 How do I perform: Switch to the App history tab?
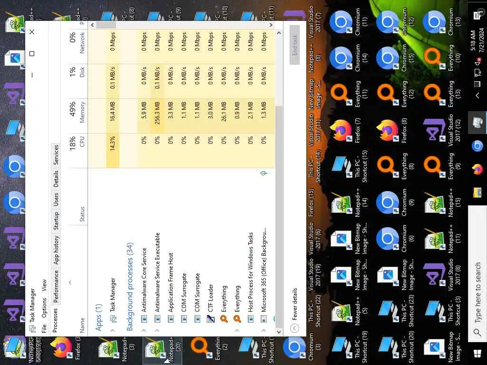tap(56, 250)
